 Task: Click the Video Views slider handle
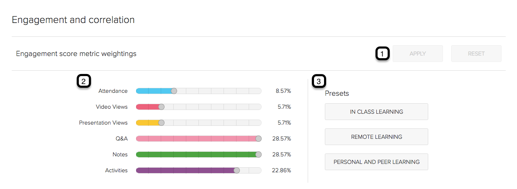point(162,107)
